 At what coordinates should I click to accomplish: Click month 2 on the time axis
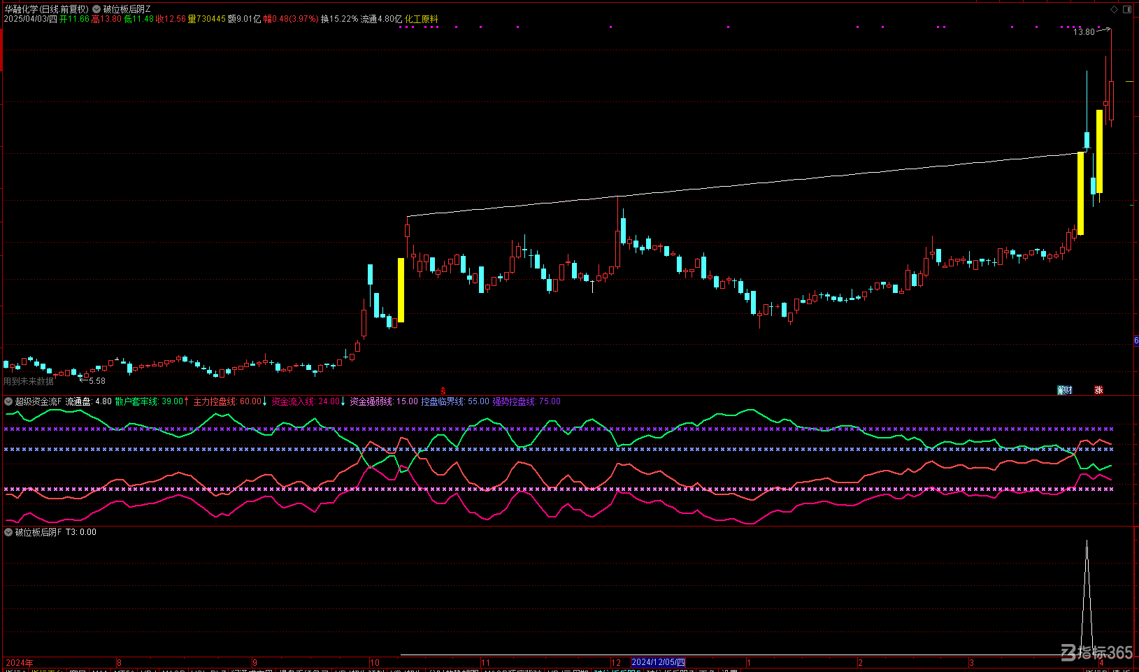click(861, 663)
